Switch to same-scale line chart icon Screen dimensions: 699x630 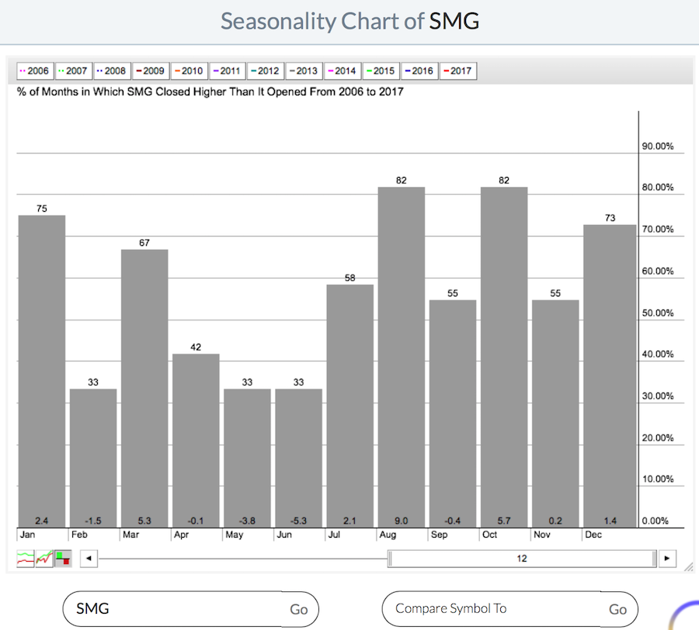pos(44,559)
